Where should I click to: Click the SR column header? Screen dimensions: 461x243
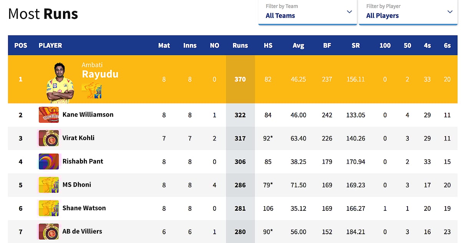point(355,45)
